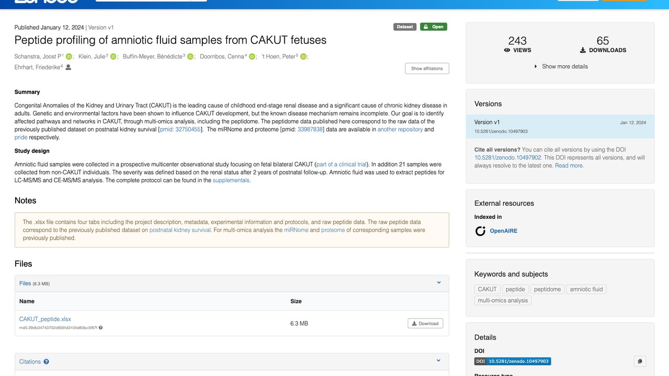This screenshot has width=669, height=376.
Task: Select Version v1 in Versions list
Action: tap(560, 126)
